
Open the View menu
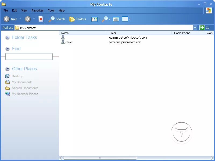click(24, 10)
